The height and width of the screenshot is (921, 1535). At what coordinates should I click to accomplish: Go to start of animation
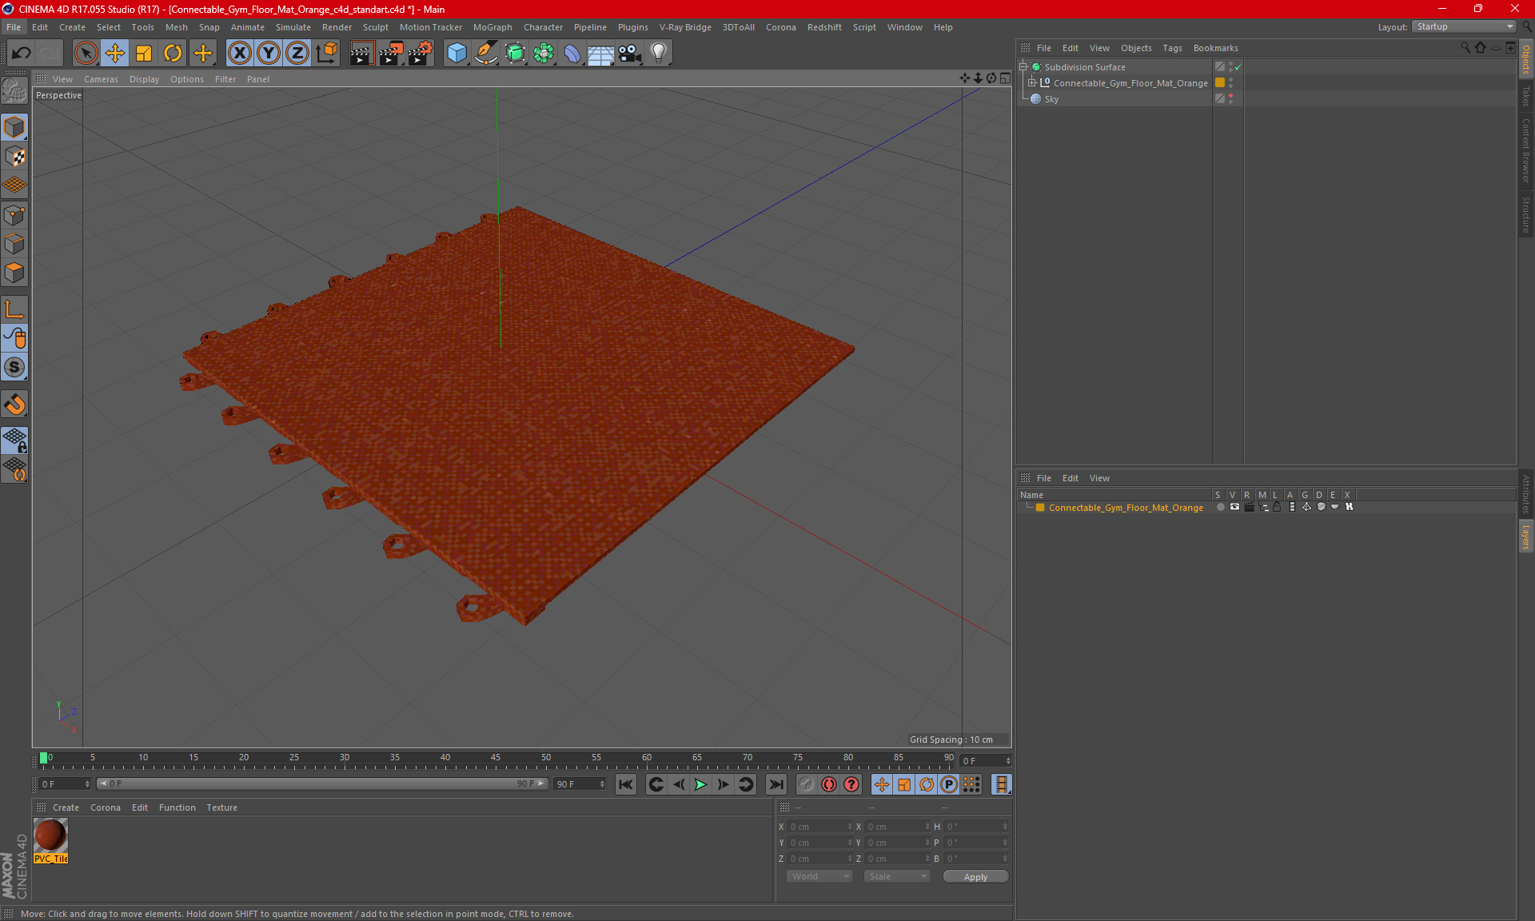pyautogui.click(x=626, y=784)
